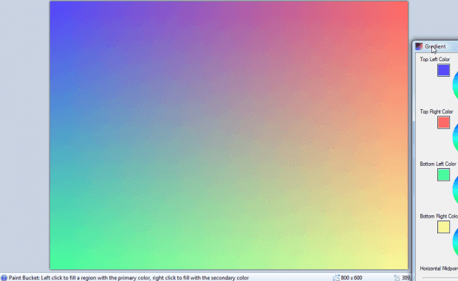
Task: Click the blue Top Left Color swatch
Action: click(443, 70)
